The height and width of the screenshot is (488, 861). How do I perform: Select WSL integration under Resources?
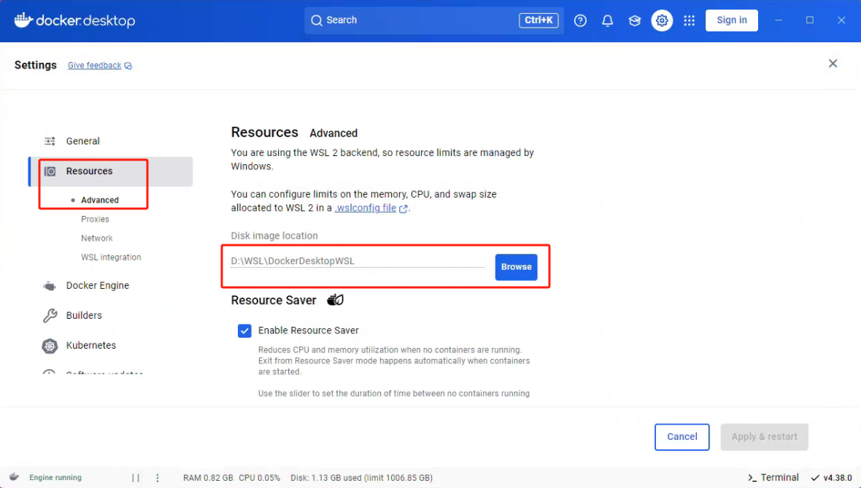(x=111, y=257)
